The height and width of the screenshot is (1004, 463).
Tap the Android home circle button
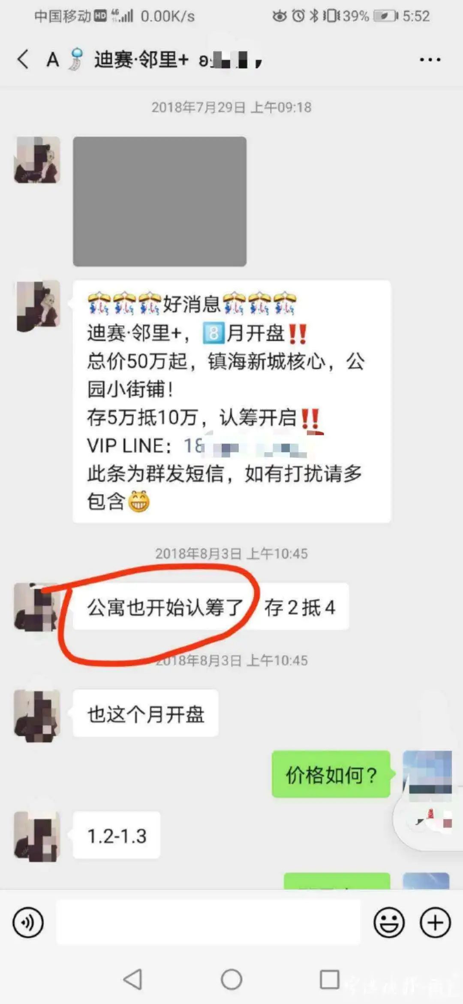[x=231, y=979]
